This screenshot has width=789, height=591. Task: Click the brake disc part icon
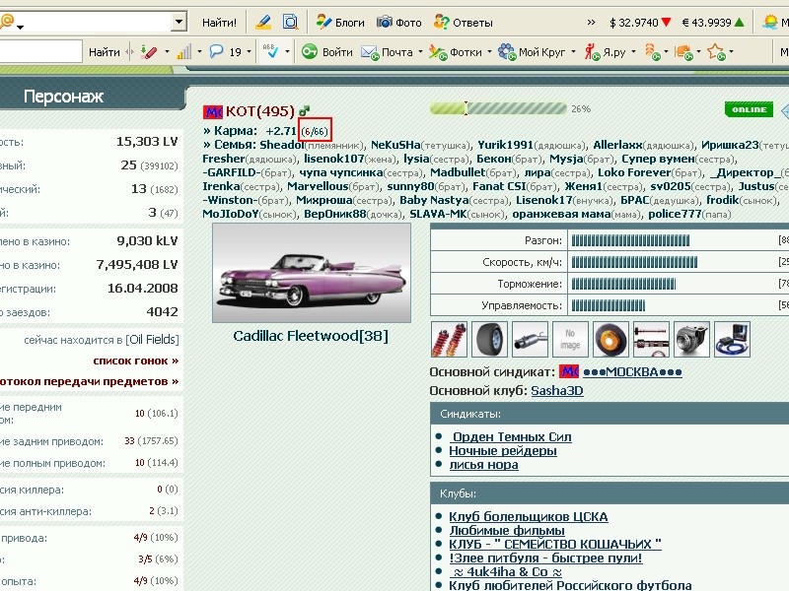click(x=610, y=340)
